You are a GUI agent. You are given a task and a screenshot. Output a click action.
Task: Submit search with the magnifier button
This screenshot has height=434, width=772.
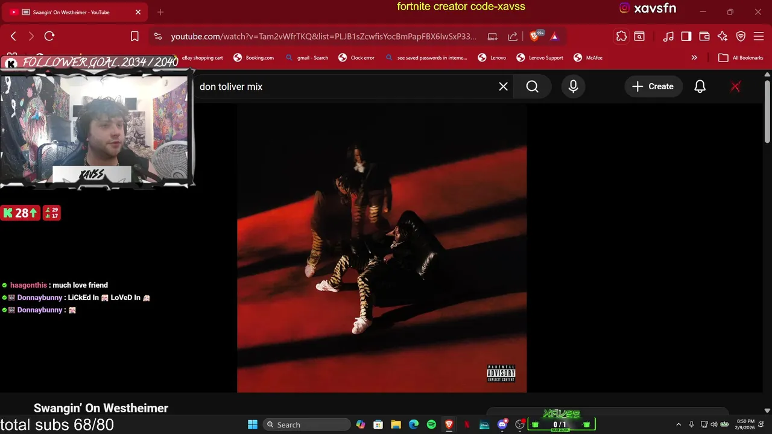[x=533, y=87]
